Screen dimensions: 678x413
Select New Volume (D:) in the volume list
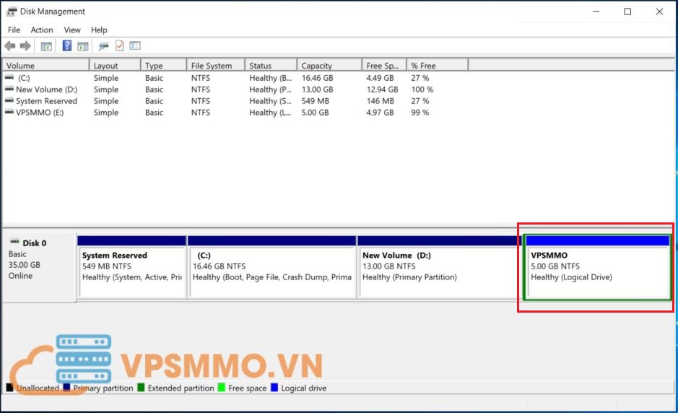point(45,90)
